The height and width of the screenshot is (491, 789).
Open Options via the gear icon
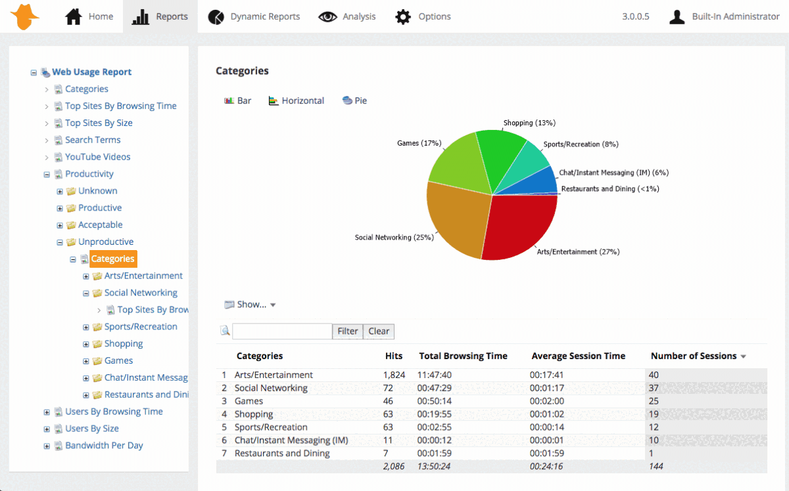click(x=403, y=16)
